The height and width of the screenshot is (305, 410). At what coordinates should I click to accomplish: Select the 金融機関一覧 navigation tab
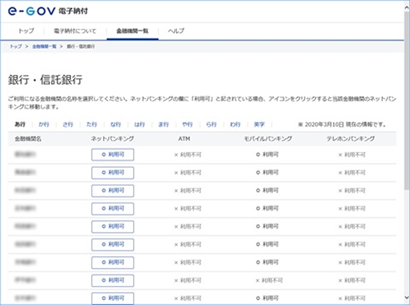tap(132, 31)
